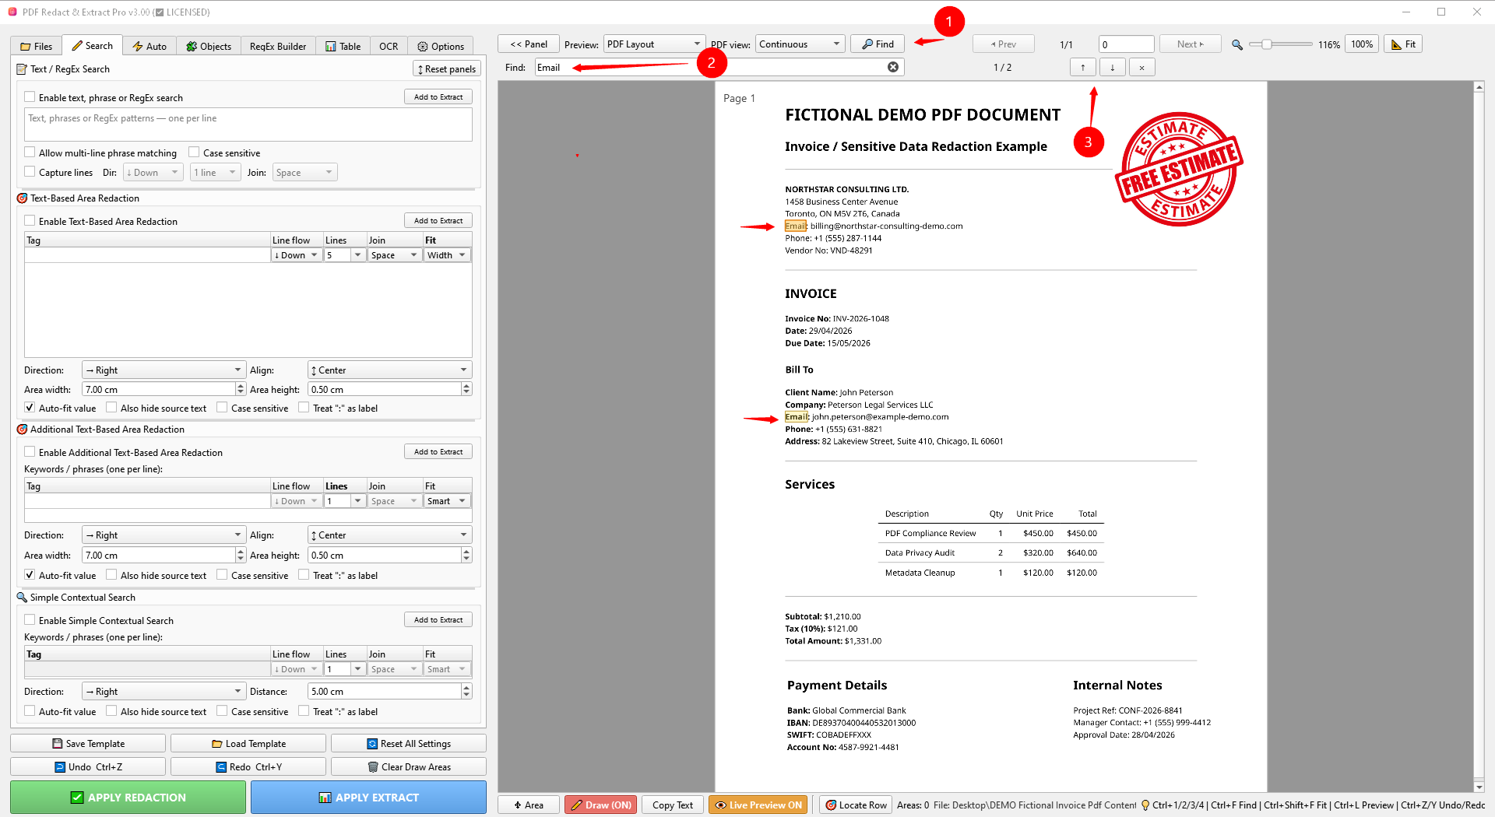Click Locate Row button

[x=856, y=805]
